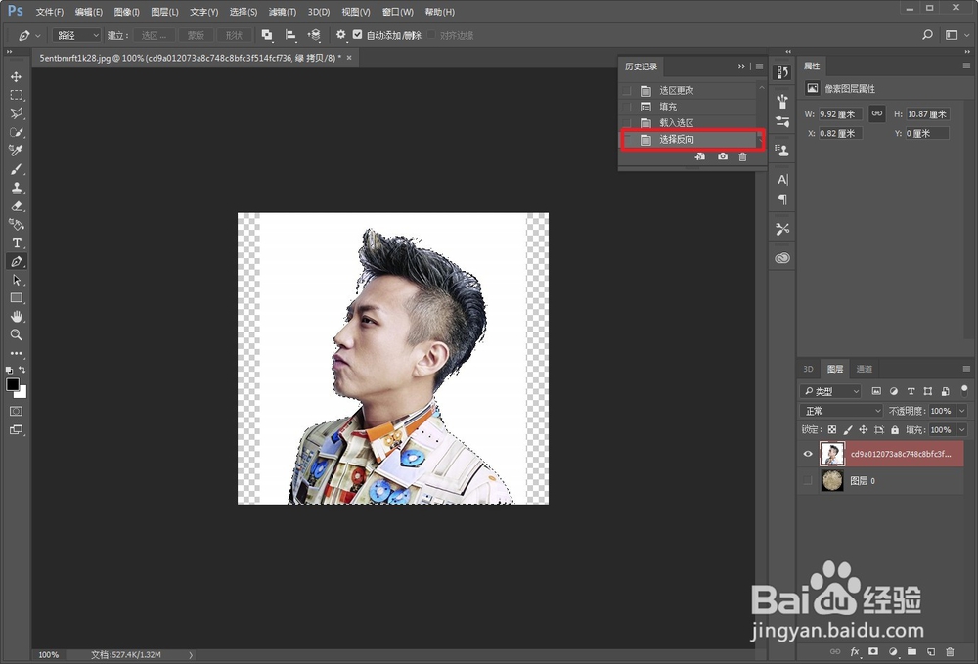Open the 图像(I) menu

[x=126, y=12]
